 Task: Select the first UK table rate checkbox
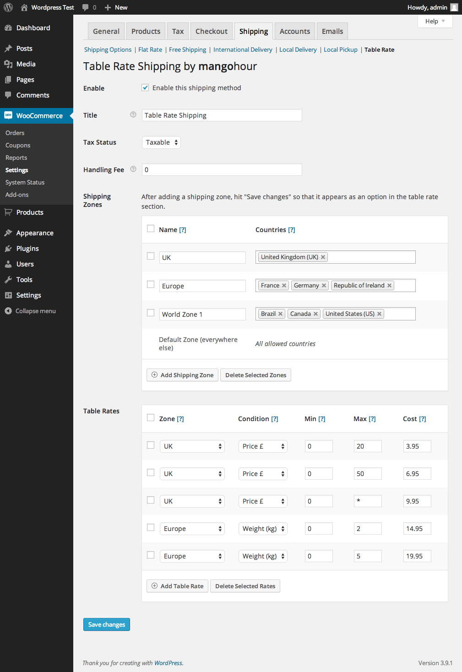(151, 445)
